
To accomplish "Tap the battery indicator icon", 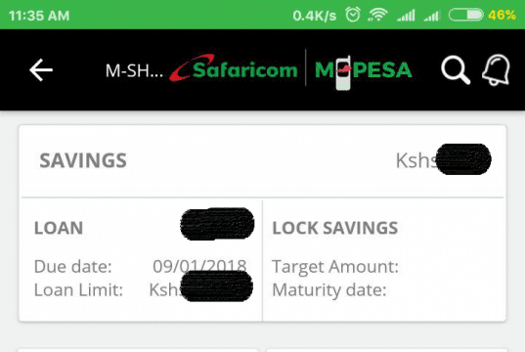I will (465, 15).
